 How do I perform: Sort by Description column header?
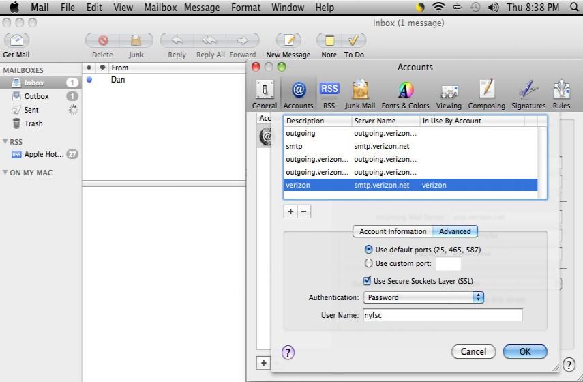[318, 121]
